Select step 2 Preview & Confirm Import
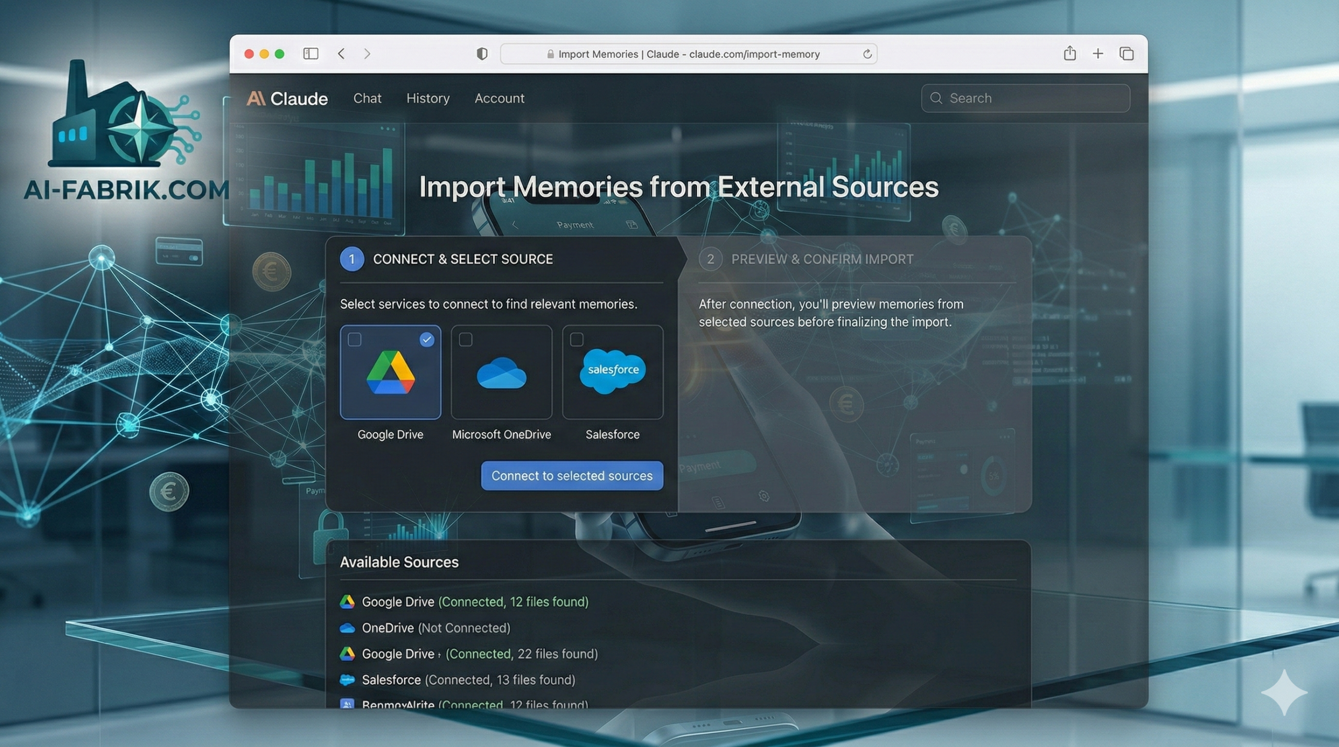This screenshot has height=747, width=1339. pos(821,259)
